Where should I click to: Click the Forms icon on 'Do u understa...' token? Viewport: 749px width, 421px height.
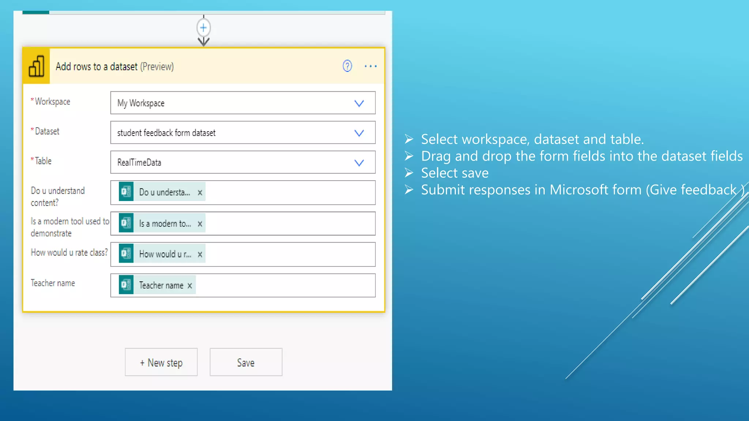pos(126,191)
